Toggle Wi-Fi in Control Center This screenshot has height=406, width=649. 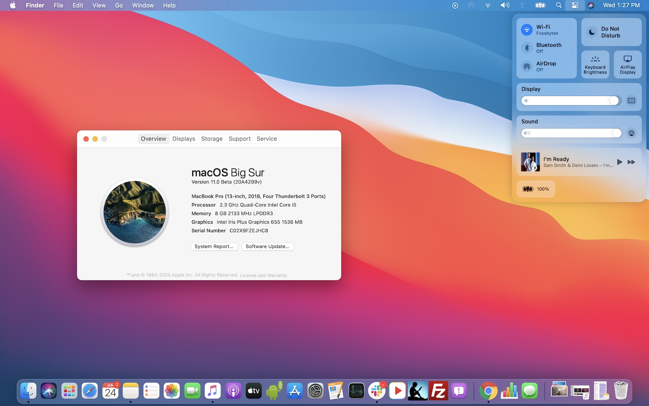pos(527,30)
